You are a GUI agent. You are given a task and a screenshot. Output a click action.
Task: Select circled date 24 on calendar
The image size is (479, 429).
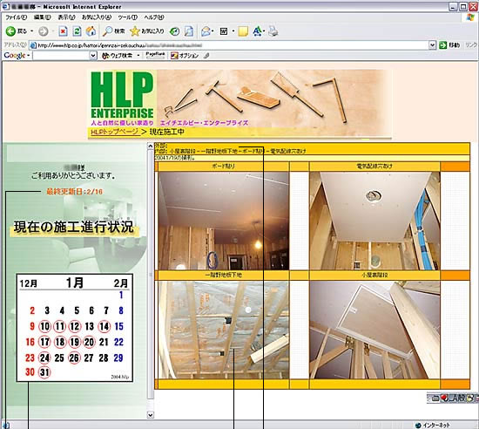(x=45, y=357)
